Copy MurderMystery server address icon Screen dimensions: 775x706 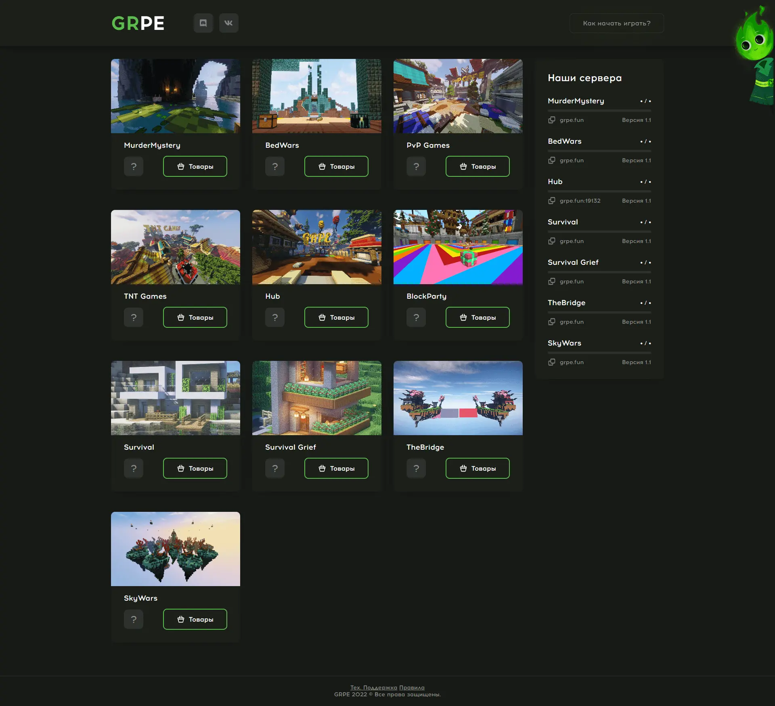(551, 120)
